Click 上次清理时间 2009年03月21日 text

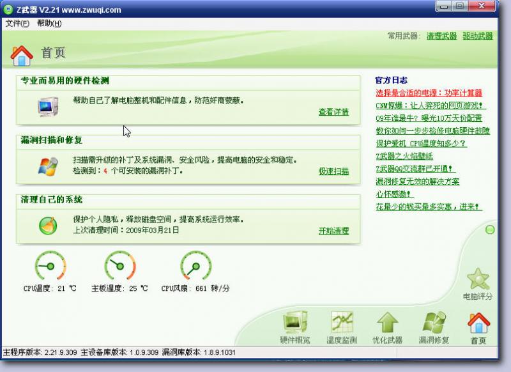pyautogui.click(x=126, y=230)
